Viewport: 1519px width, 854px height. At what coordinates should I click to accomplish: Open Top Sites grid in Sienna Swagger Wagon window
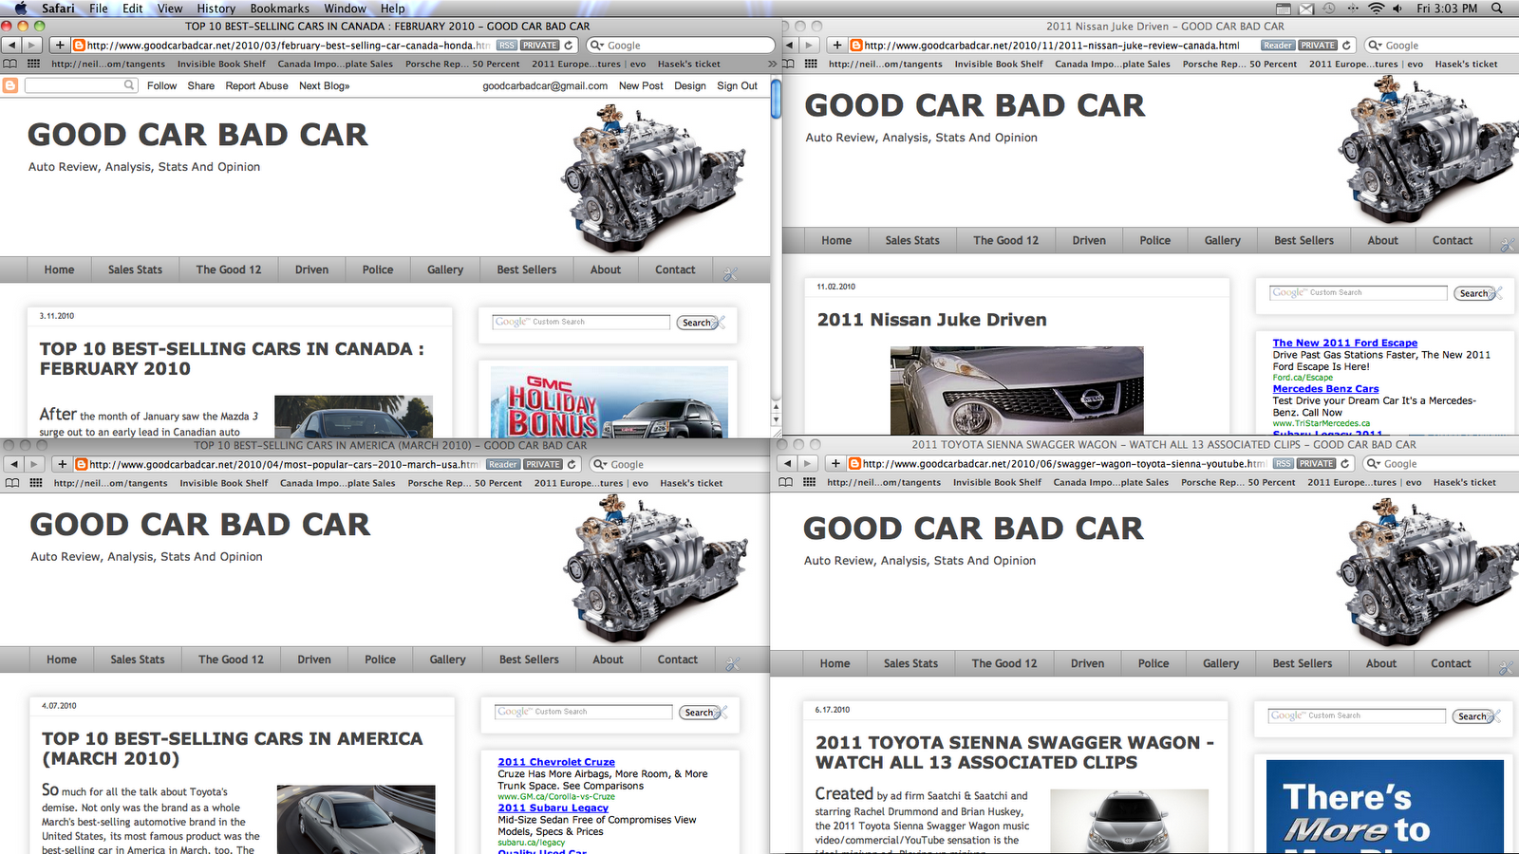809,482
